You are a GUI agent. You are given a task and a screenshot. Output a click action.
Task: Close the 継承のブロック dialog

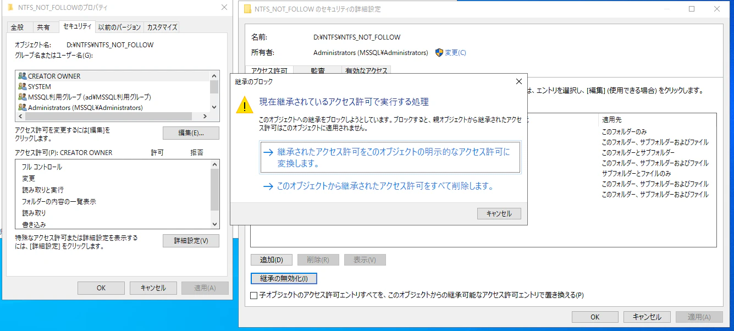tap(518, 81)
